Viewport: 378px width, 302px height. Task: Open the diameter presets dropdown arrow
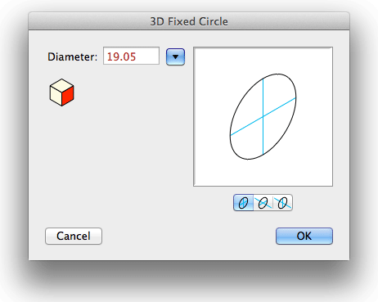(x=175, y=56)
